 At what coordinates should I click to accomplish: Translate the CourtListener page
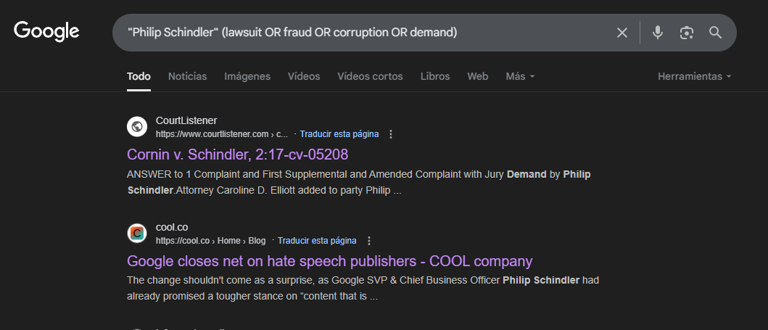339,134
